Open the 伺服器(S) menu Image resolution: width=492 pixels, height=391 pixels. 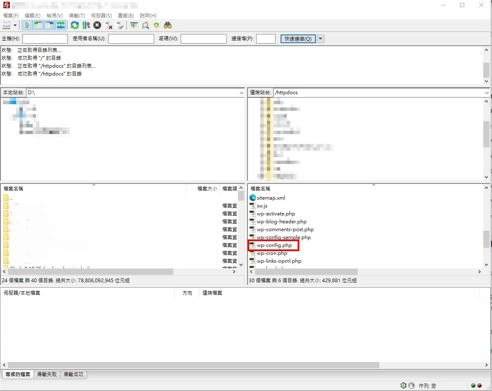[x=101, y=15]
